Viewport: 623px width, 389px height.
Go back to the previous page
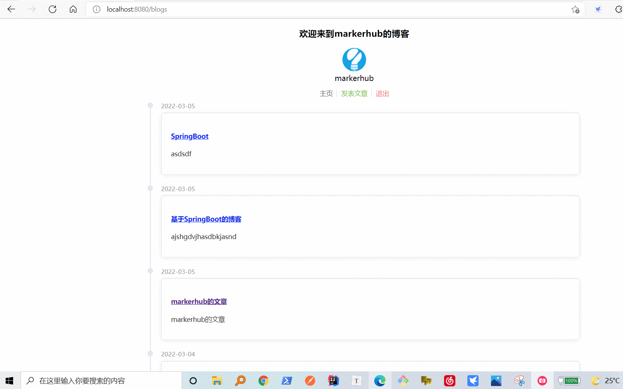11,9
